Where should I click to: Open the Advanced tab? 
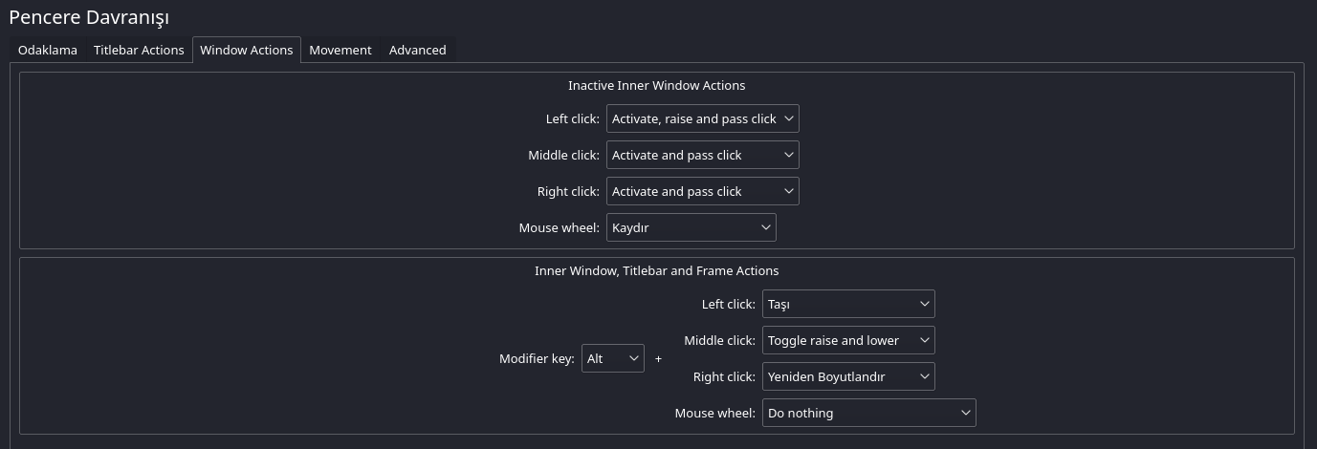coord(417,50)
